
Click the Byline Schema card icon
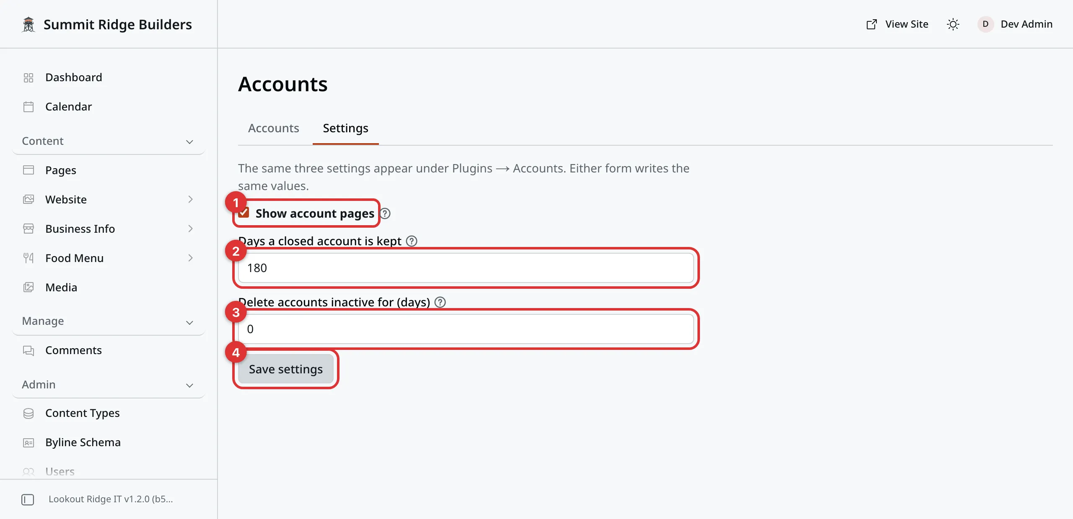pos(29,442)
